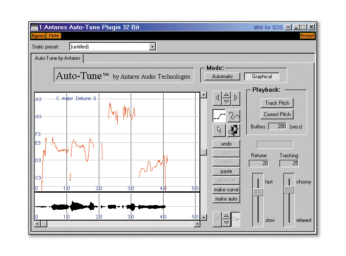Image resolution: width=346 pixels, height=256 pixels.
Task: Click the up arrow above the tools
Action: (227, 94)
